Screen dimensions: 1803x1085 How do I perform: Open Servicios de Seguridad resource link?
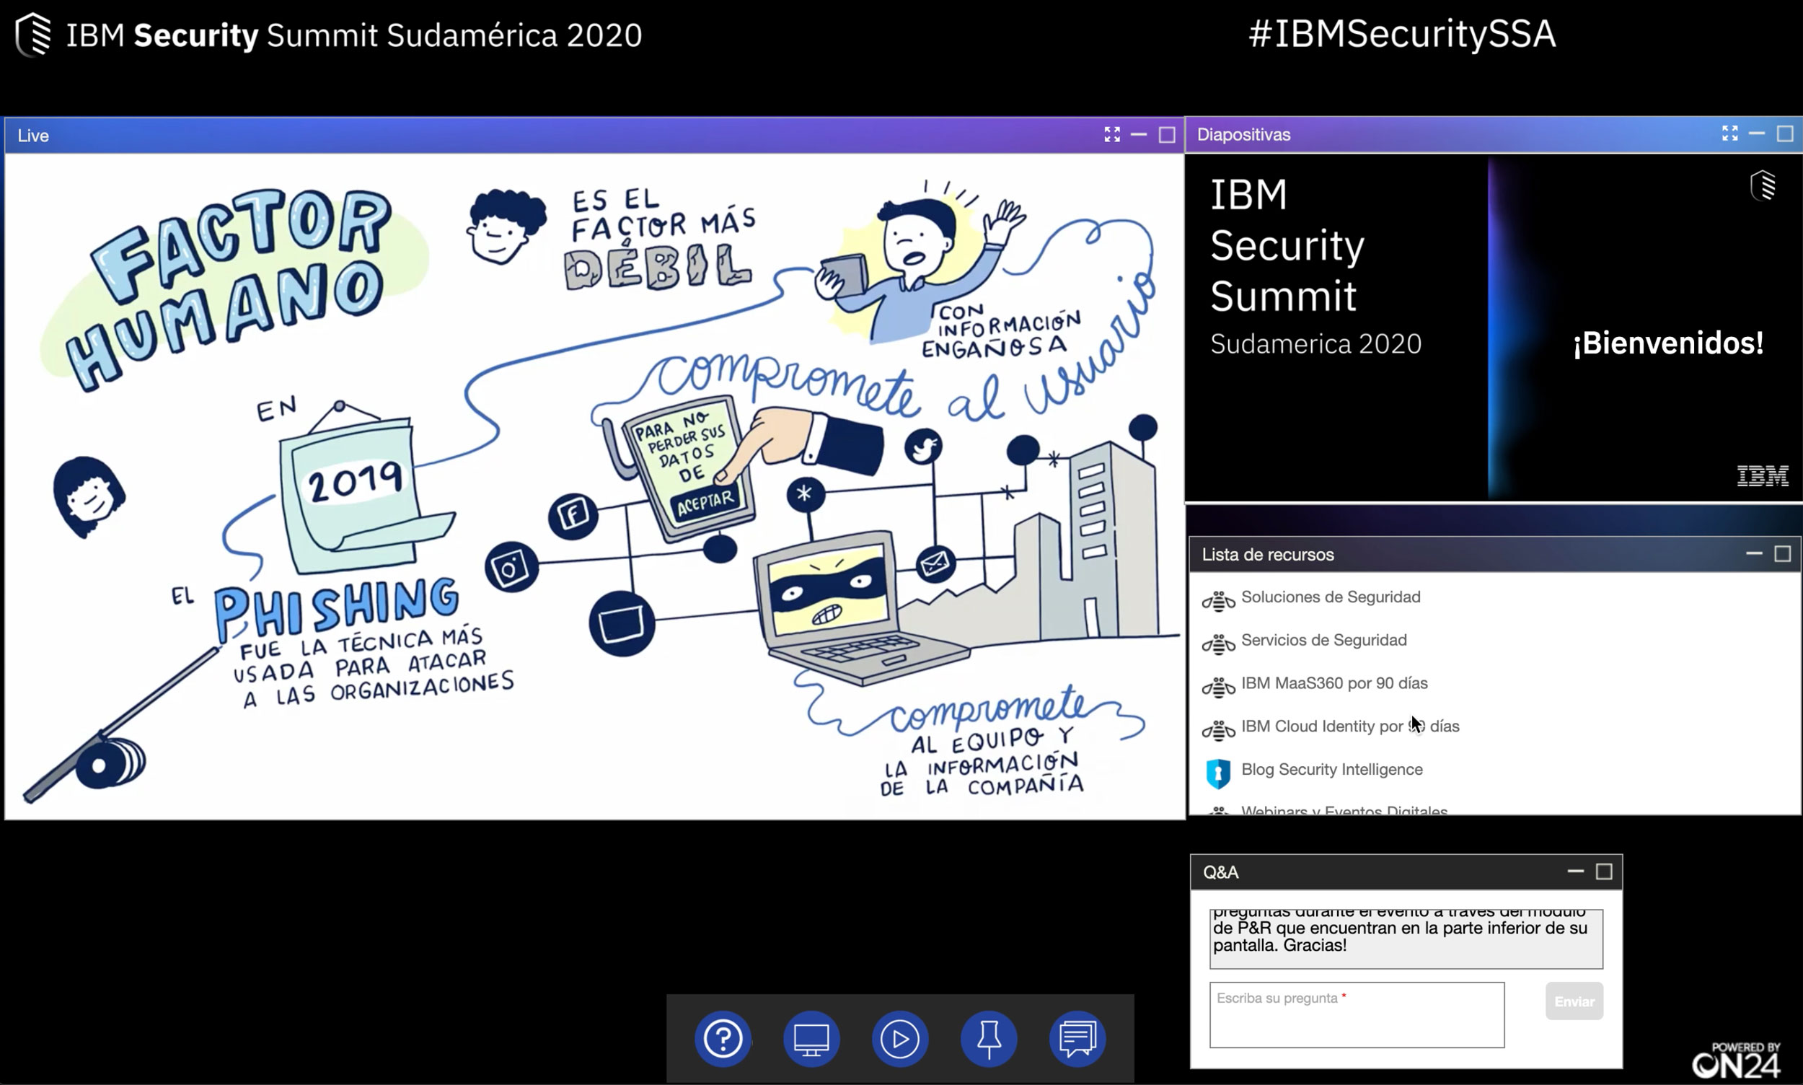point(1323,640)
